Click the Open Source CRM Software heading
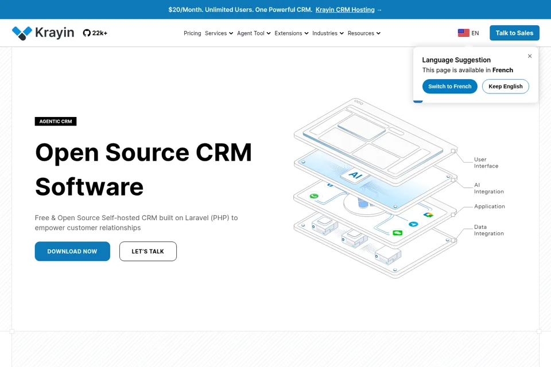The width and height of the screenshot is (551, 367). [x=143, y=170]
